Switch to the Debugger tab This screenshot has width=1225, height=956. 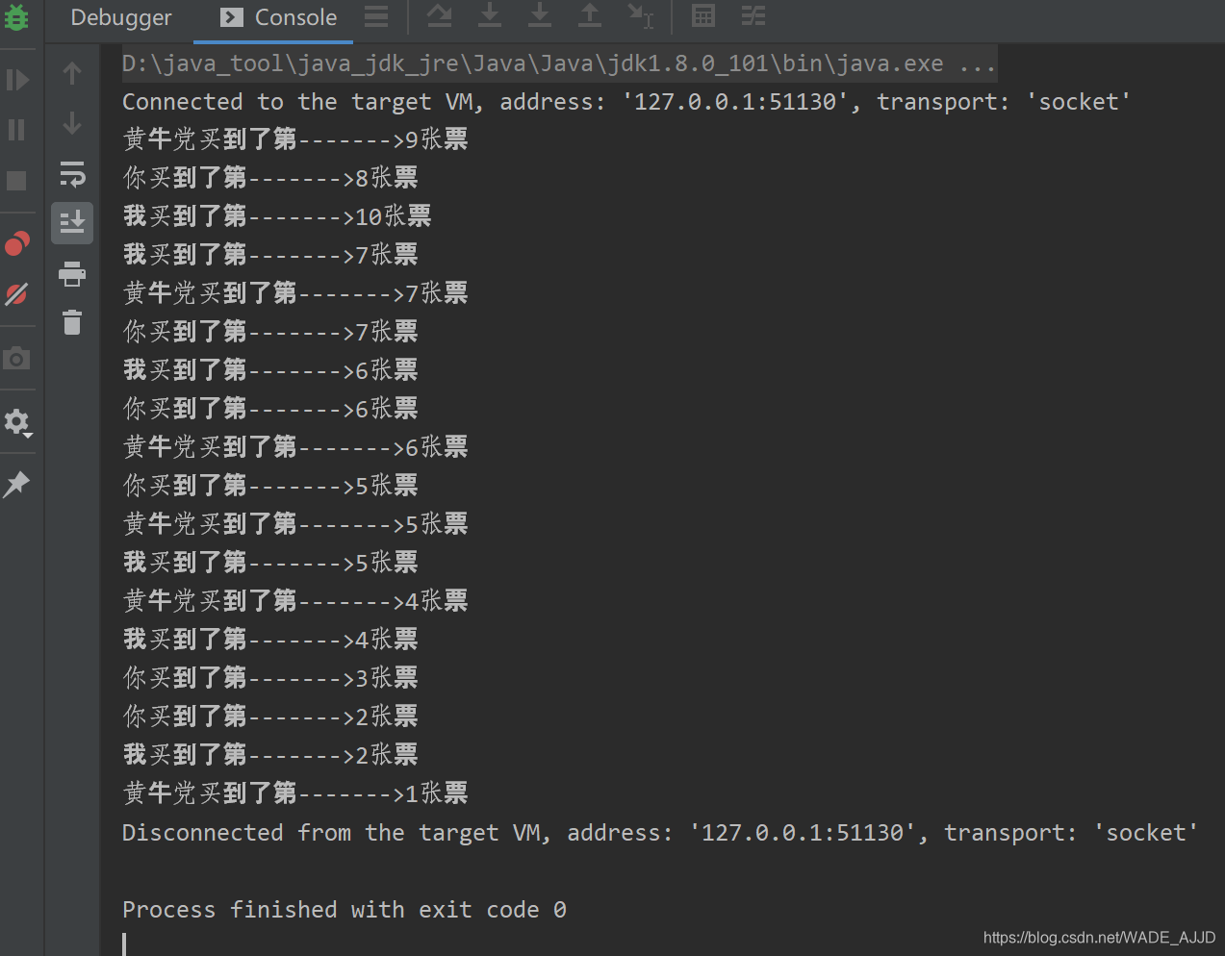pos(121,17)
